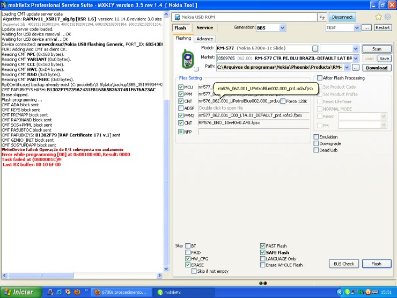Click ADSP file field 'Double click to open file'
This screenshot has height=298, width=397.
254,108
